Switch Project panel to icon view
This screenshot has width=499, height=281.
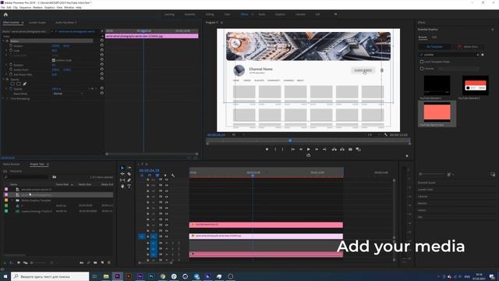coord(19,262)
